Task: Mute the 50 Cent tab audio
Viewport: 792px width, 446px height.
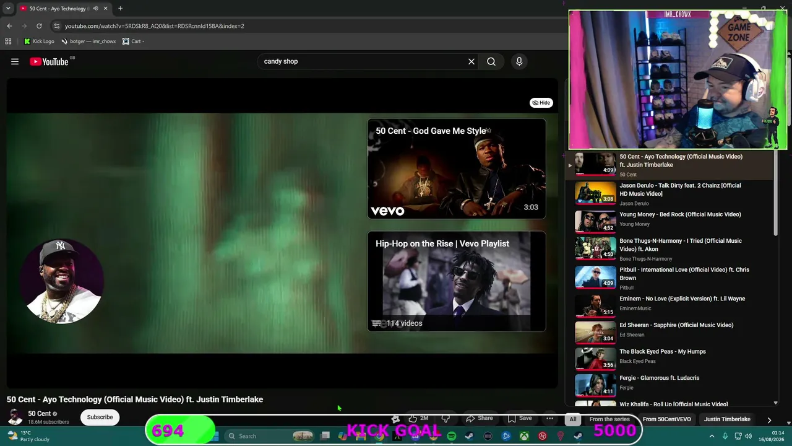Action: click(95, 9)
